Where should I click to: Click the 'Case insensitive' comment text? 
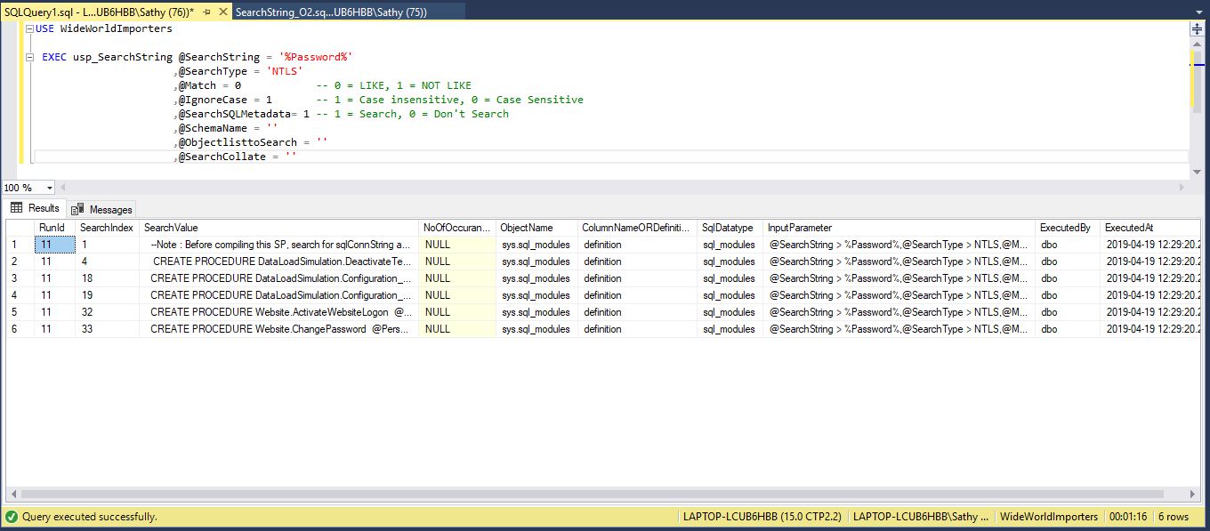(410, 100)
